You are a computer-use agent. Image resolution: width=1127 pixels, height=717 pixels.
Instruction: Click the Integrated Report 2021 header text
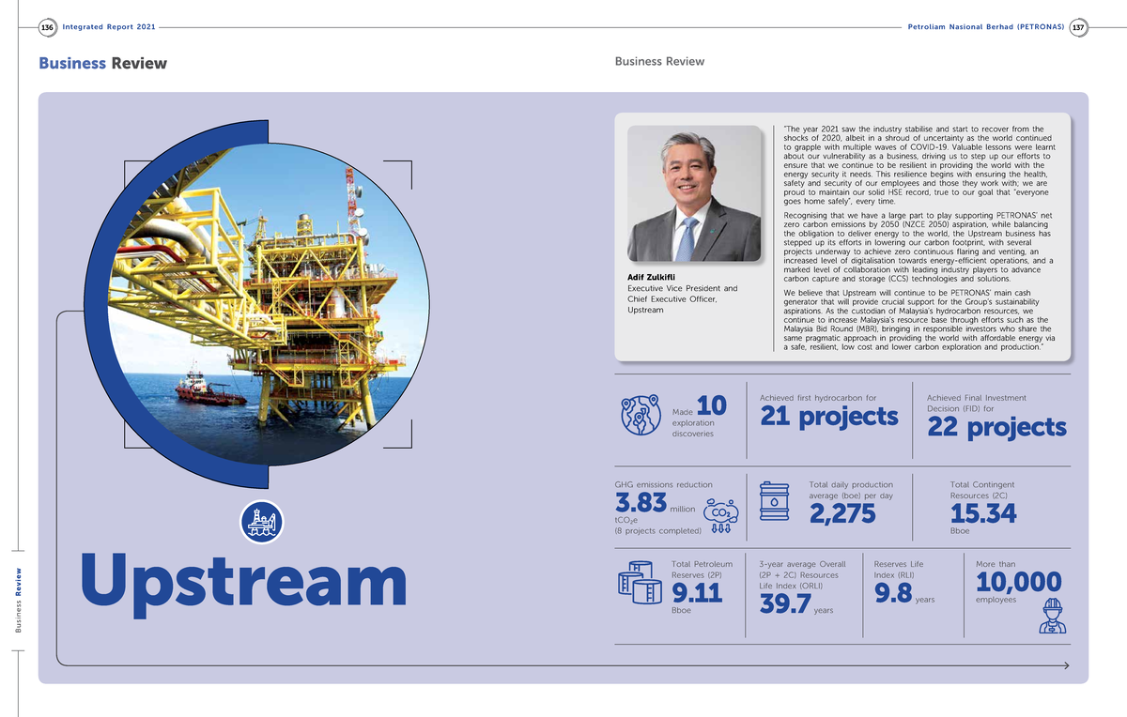[x=108, y=27]
